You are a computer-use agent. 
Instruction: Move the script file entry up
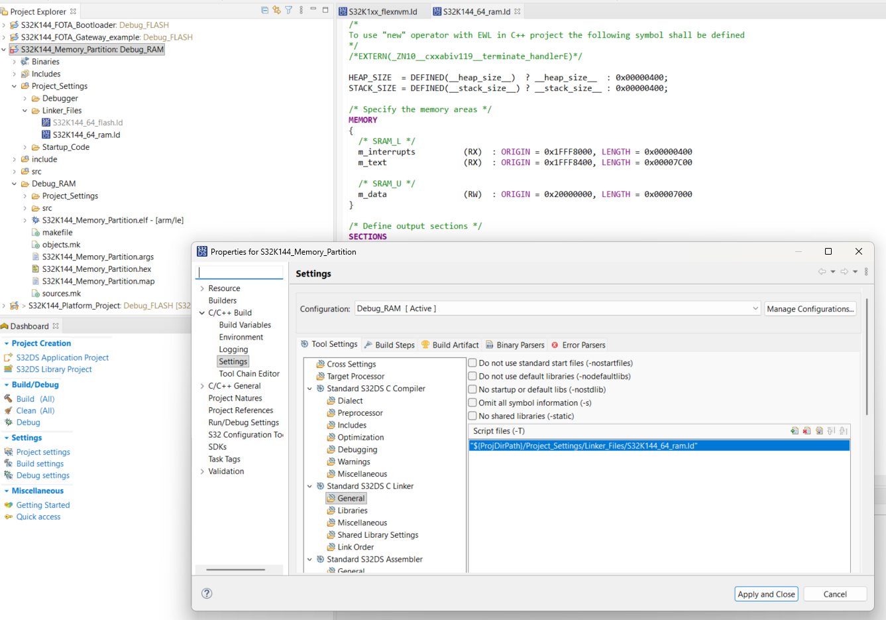(830, 431)
